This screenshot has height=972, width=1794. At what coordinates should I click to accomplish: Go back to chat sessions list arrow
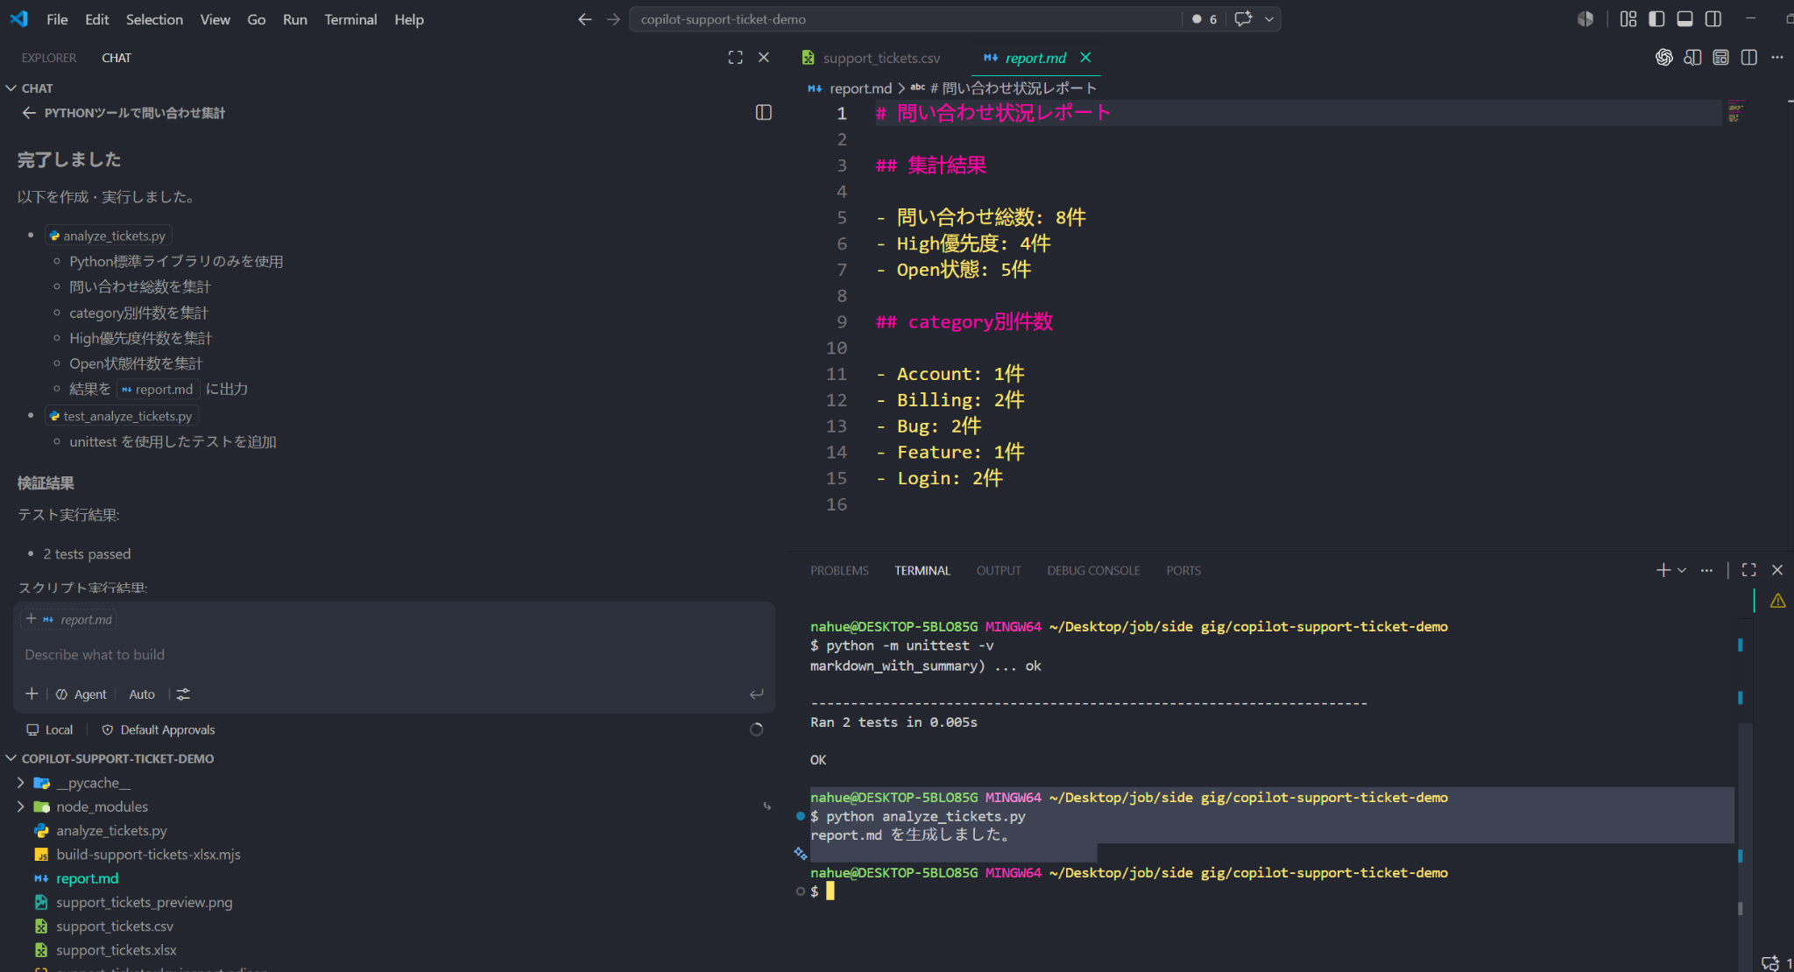pos(29,112)
